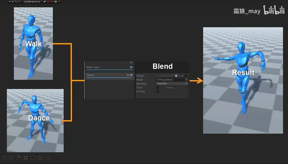Toggle the camera icon in bottom toolbar
Image resolution: width=288 pixels, height=164 pixels.
(x=33, y=158)
